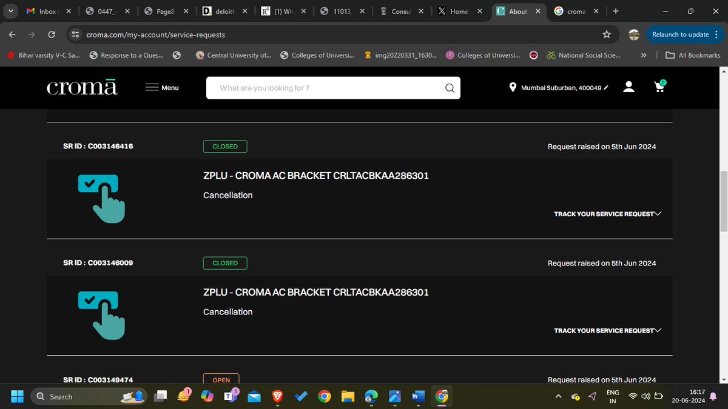Open File Explorer from taskbar
The image size is (728, 409).
point(348,396)
